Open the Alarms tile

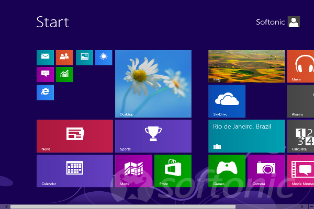300,101
